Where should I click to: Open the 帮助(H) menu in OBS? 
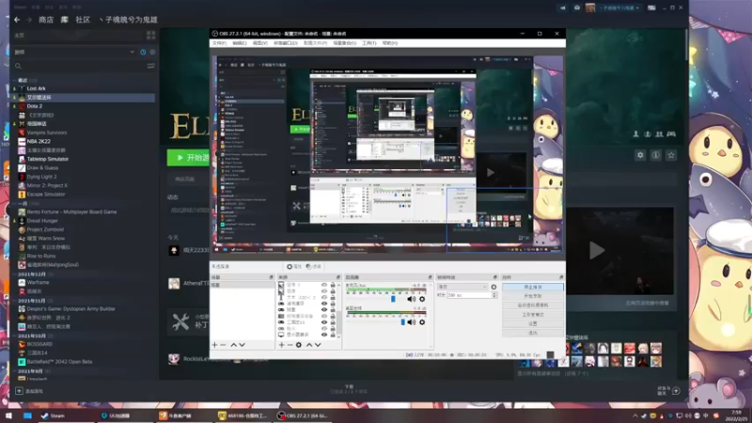click(390, 43)
